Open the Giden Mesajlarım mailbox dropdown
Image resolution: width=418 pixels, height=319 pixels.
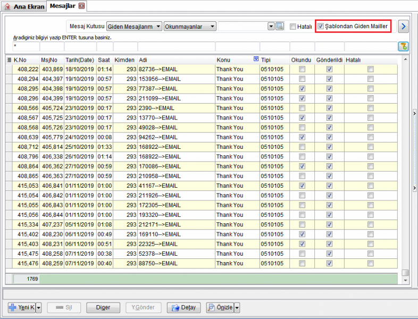[x=134, y=27]
